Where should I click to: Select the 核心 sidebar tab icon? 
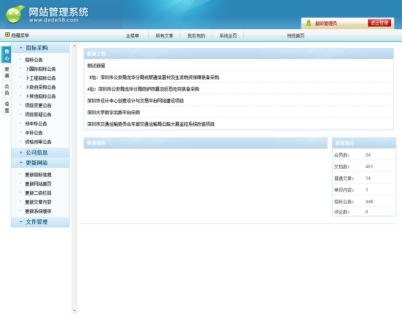click(6, 55)
